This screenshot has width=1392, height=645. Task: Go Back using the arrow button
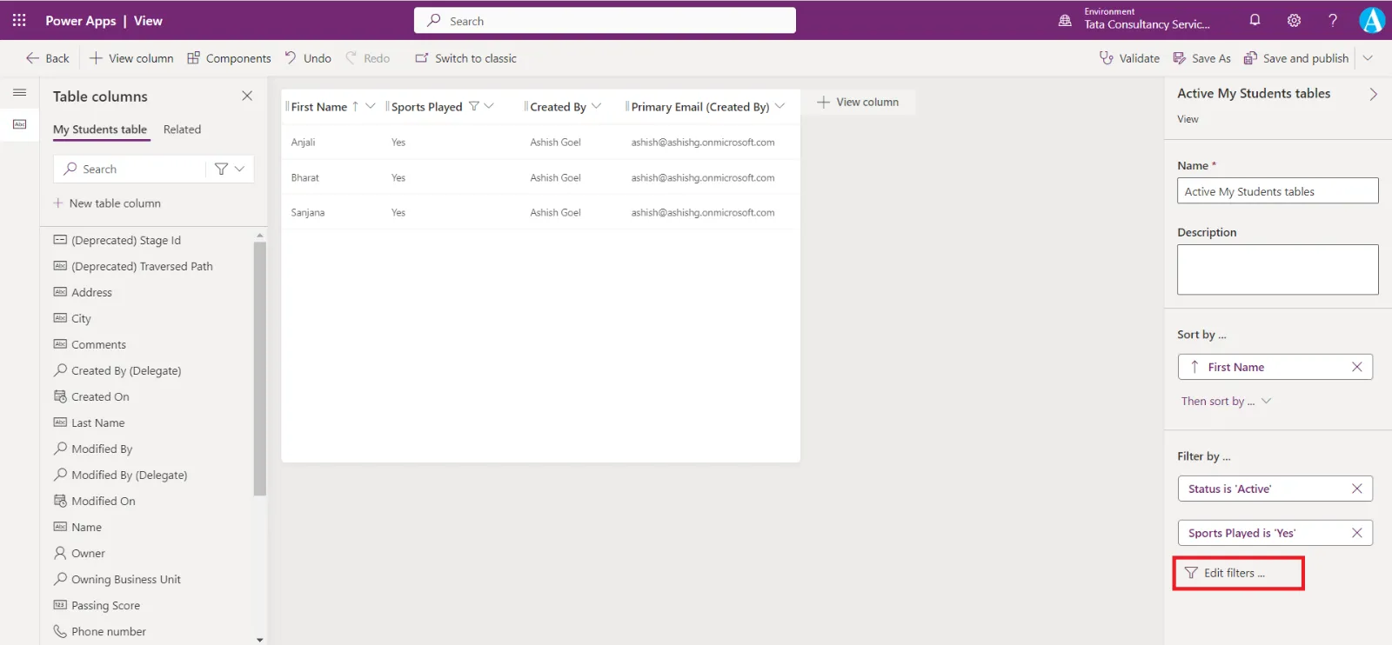(x=47, y=58)
